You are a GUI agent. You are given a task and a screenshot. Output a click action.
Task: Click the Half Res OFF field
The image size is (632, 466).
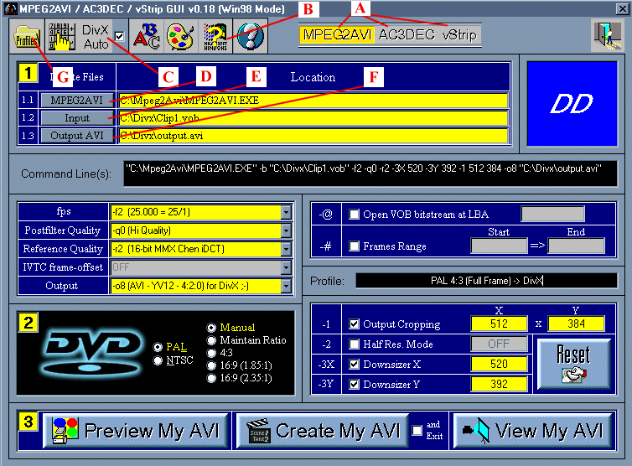(499, 344)
